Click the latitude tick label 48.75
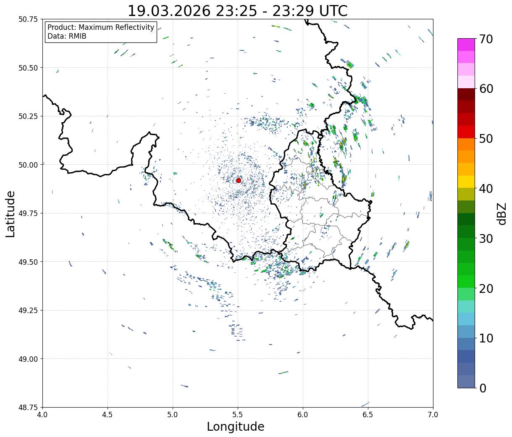The image size is (512, 437). pyautogui.click(x=28, y=408)
